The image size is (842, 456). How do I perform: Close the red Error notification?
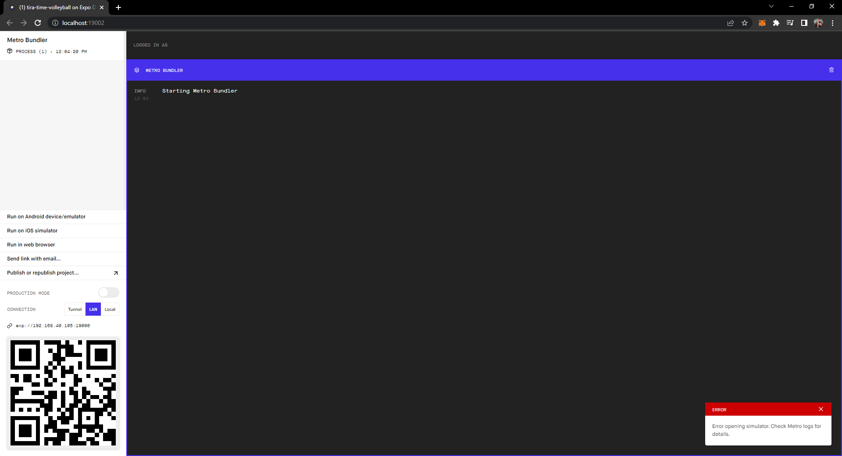point(821,409)
